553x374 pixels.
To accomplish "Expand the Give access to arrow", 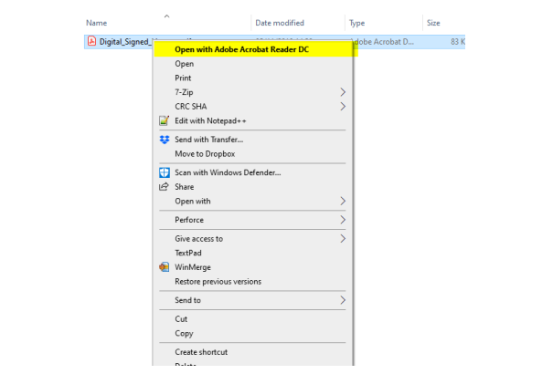I will (343, 239).
